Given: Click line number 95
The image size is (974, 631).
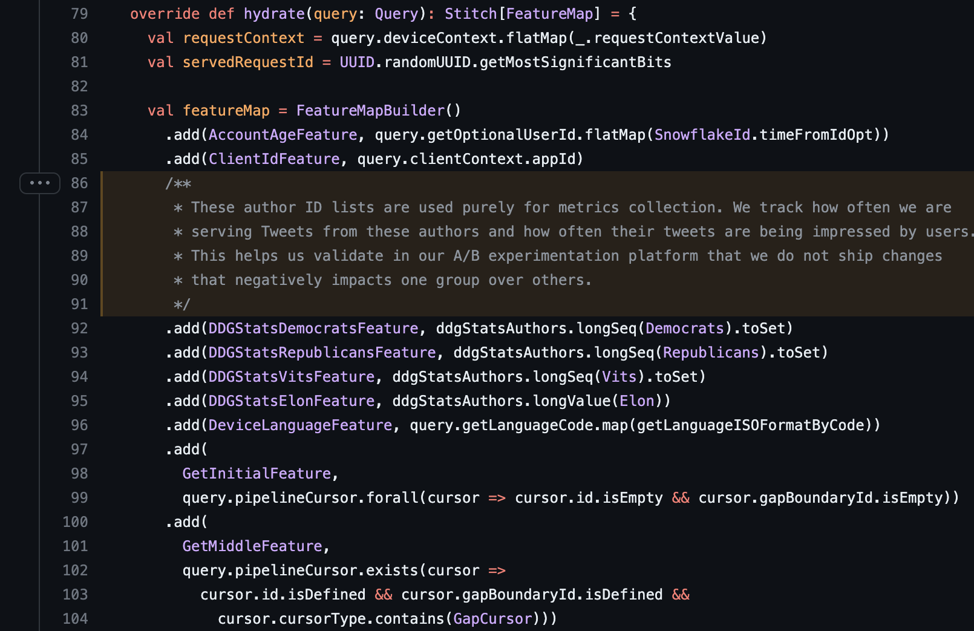Looking at the screenshot, I should (79, 401).
